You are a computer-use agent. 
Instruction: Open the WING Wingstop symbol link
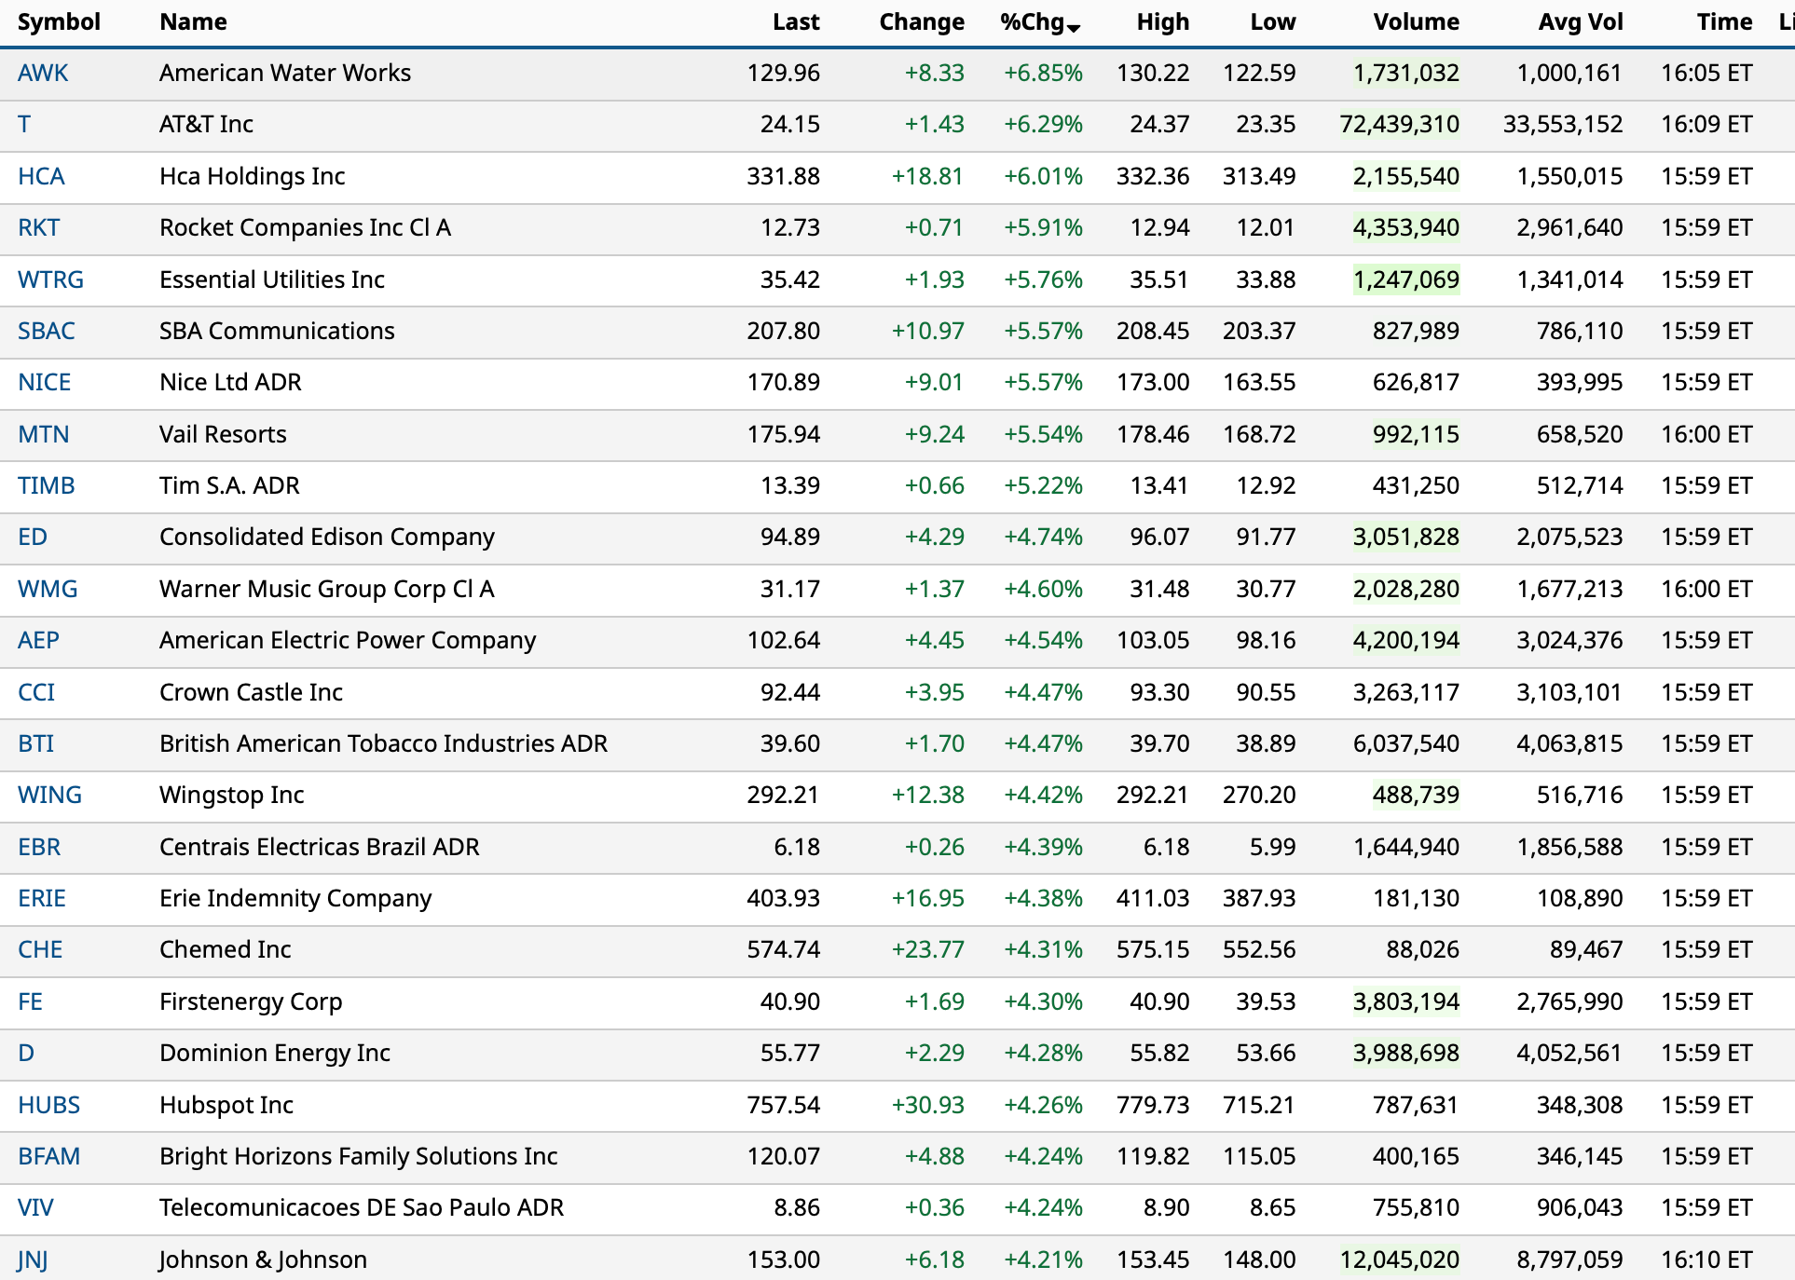(49, 795)
